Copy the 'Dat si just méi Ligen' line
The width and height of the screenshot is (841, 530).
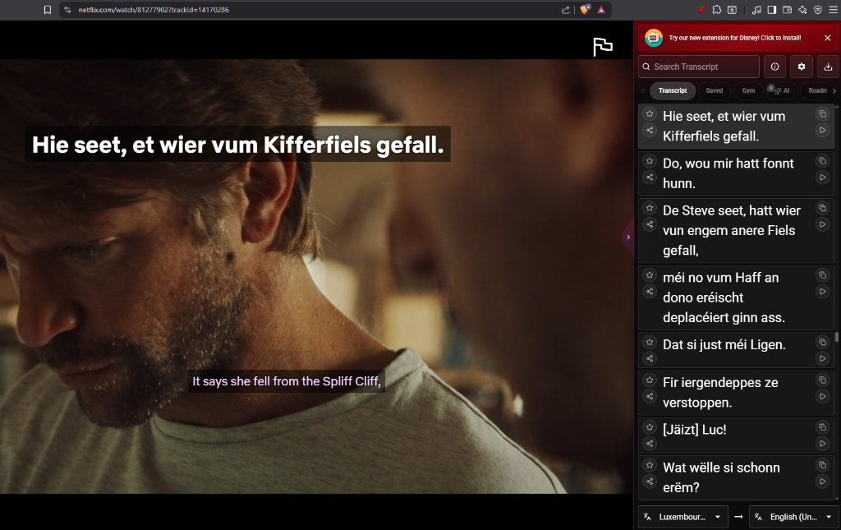click(822, 343)
